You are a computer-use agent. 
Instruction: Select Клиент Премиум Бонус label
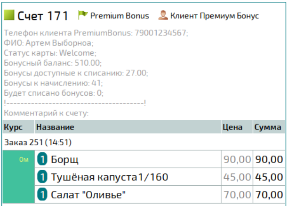point(215,16)
